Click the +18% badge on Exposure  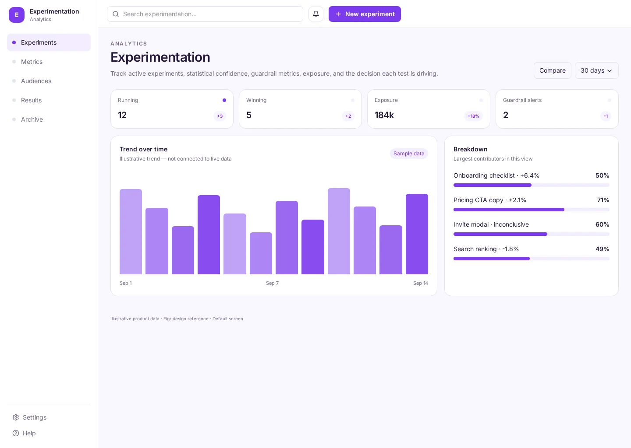pos(473,116)
